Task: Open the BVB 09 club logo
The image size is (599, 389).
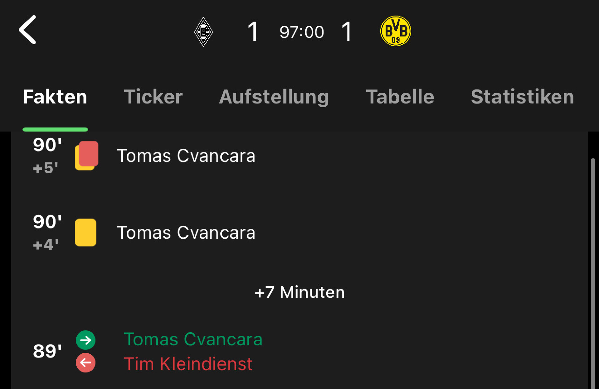Action: [396, 31]
